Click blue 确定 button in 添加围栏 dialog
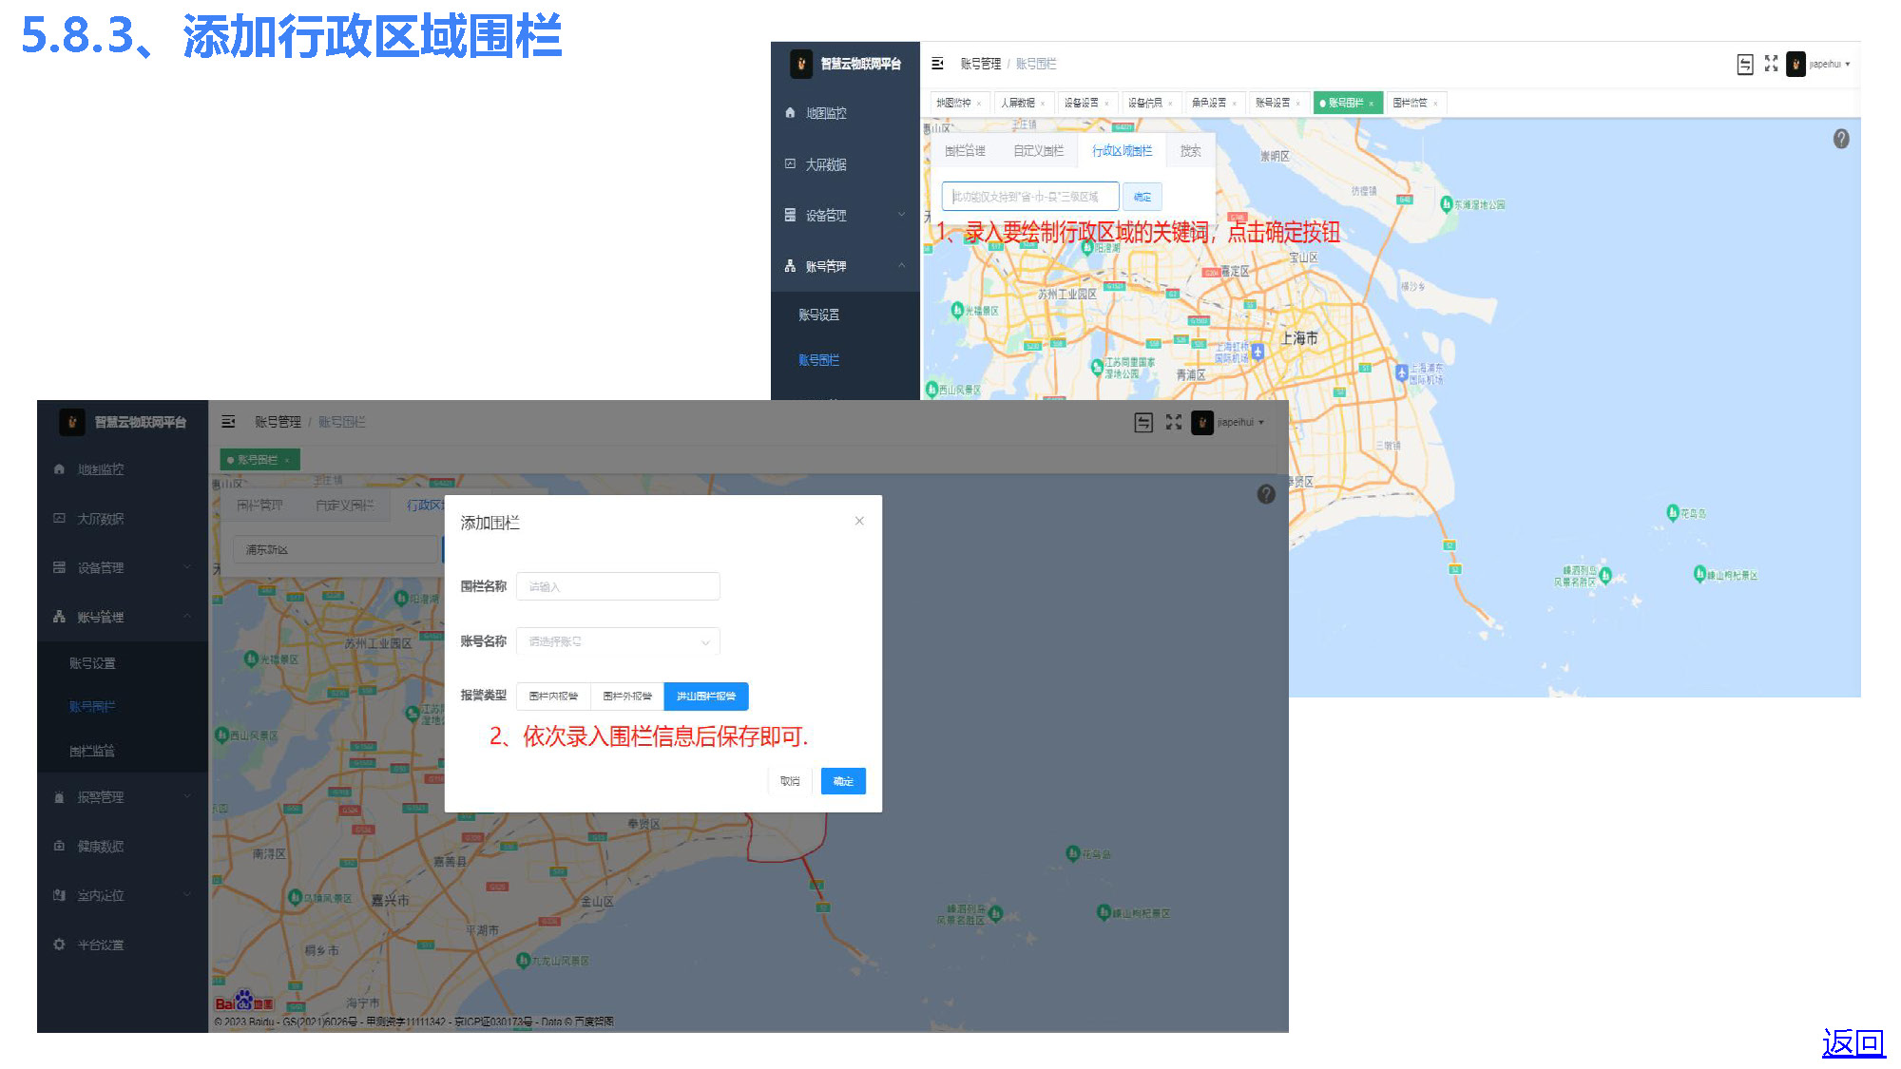 point(843,781)
